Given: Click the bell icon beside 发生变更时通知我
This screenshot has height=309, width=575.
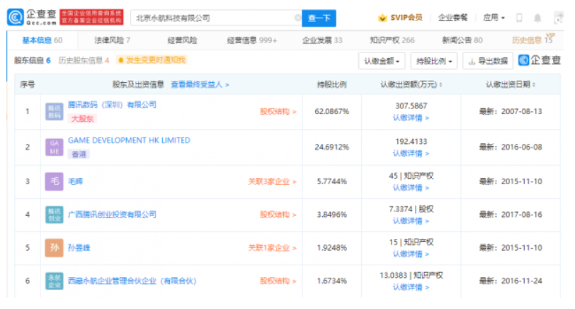Looking at the screenshot, I should pos(121,60).
